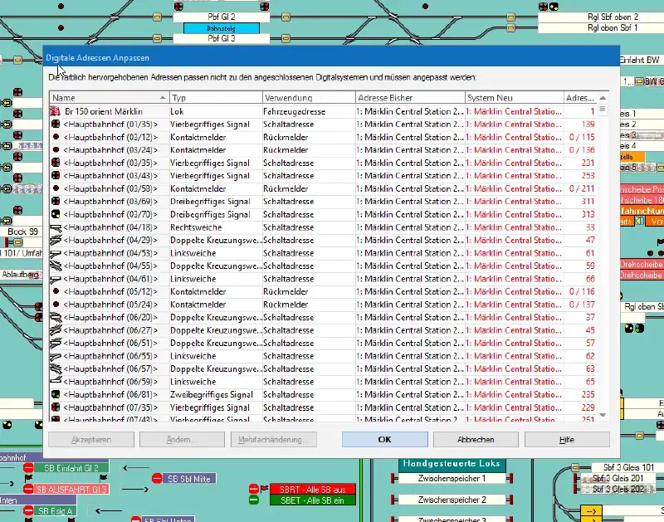Image resolution: width=664 pixels, height=522 pixels.
Task: Click the Ändern... button
Action: point(182,440)
